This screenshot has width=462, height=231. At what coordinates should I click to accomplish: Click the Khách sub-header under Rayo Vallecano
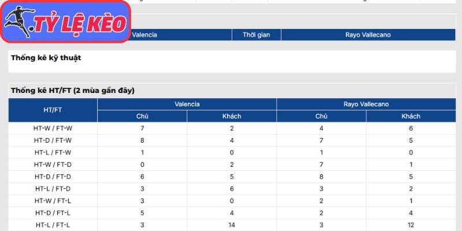[411, 116]
